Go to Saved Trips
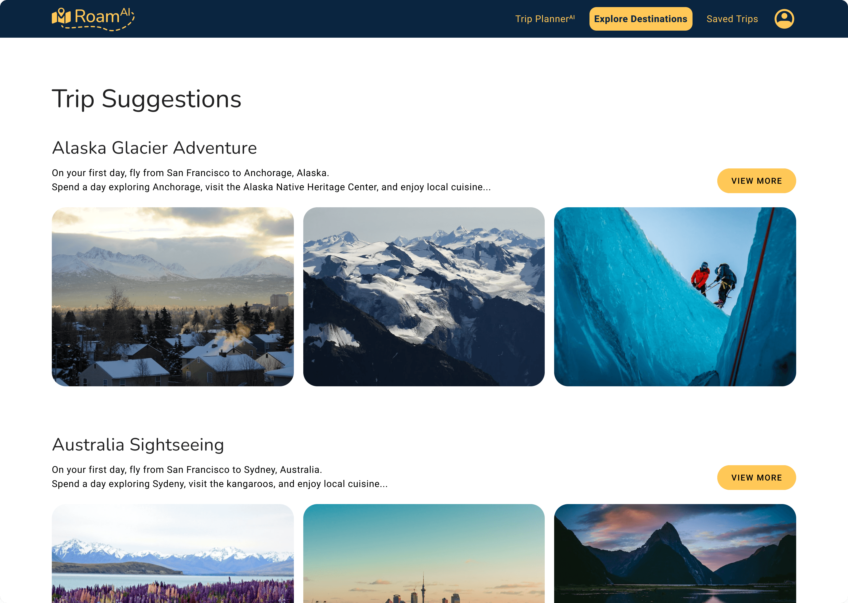This screenshot has width=848, height=603. coord(732,19)
